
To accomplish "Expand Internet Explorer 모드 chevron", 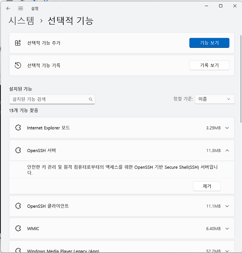I will coord(227,128).
